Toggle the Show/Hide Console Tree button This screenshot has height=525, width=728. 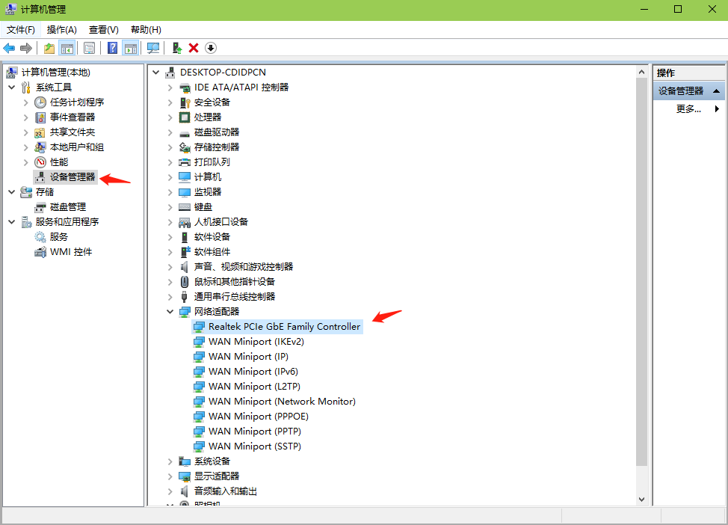[x=67, y=48]
